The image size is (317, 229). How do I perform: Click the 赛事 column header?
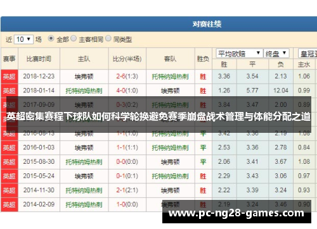tap(9, 59)
